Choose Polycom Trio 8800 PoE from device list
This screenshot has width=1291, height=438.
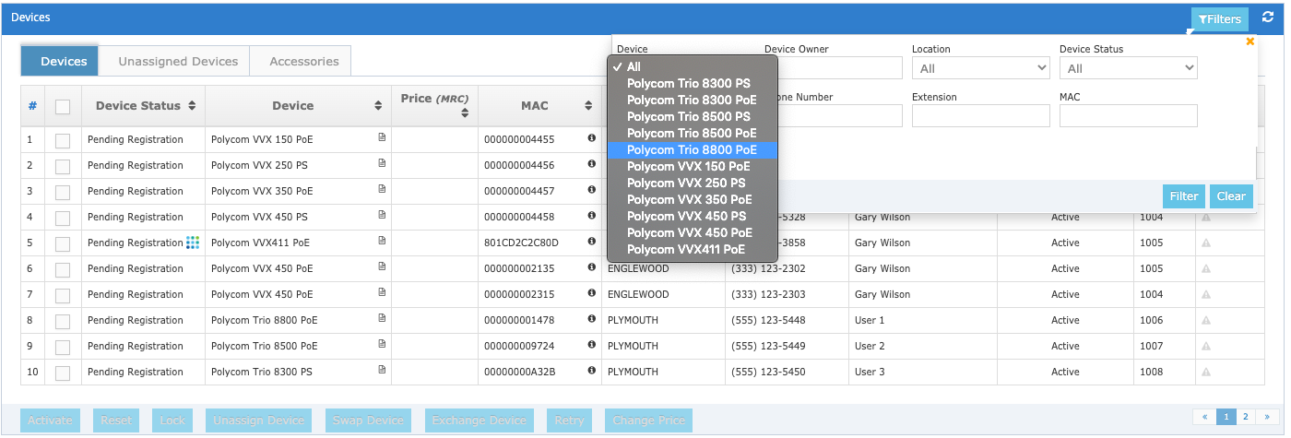(692, 150)
